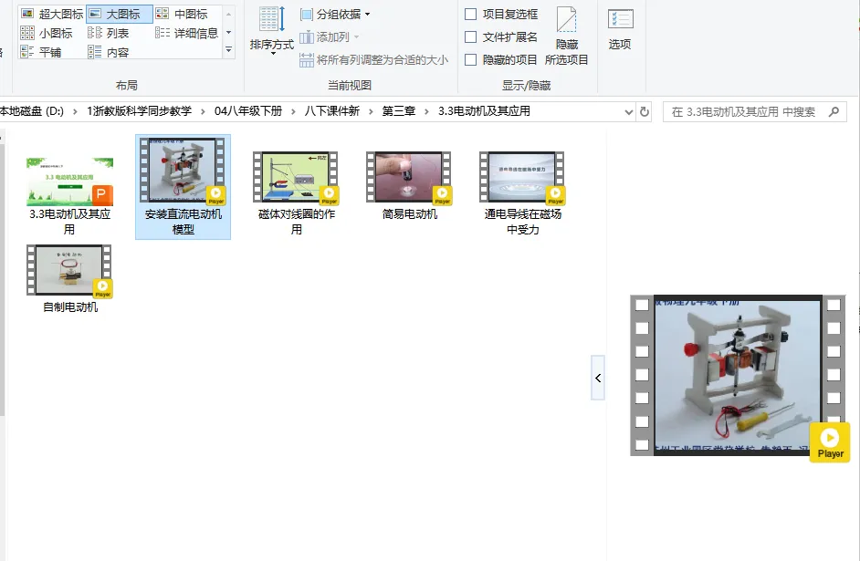
Task: Select video 自制电动机
Action: 70,278
